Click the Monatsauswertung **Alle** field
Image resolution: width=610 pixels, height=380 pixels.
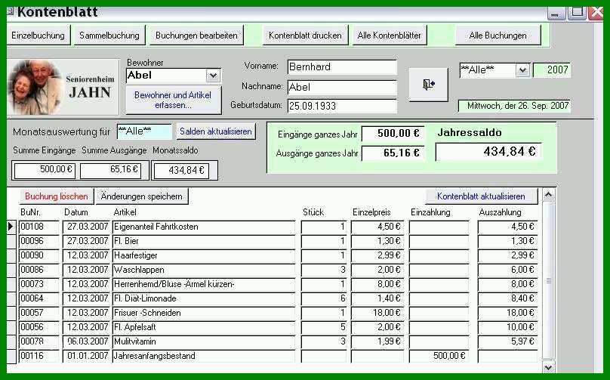point(144,131)
